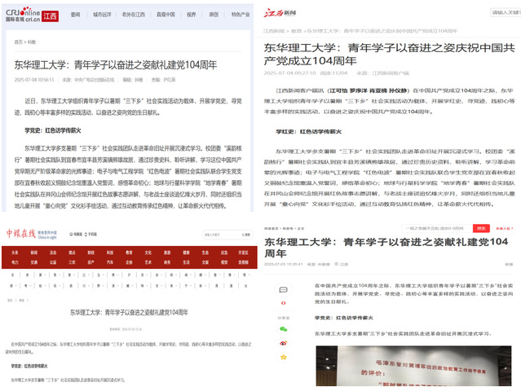Open the 财经 tab in the red navigation bar

[x=91, y=253]
